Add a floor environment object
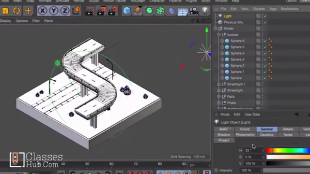 pos(183,11)
